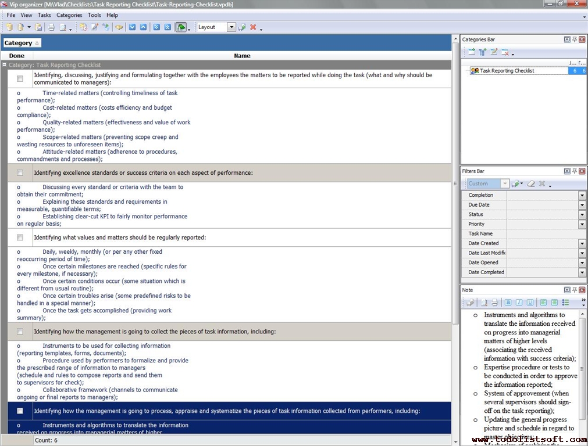Click the move task up arrow icon
Viewport: 588px width, 446px height.
pos(143,27)
